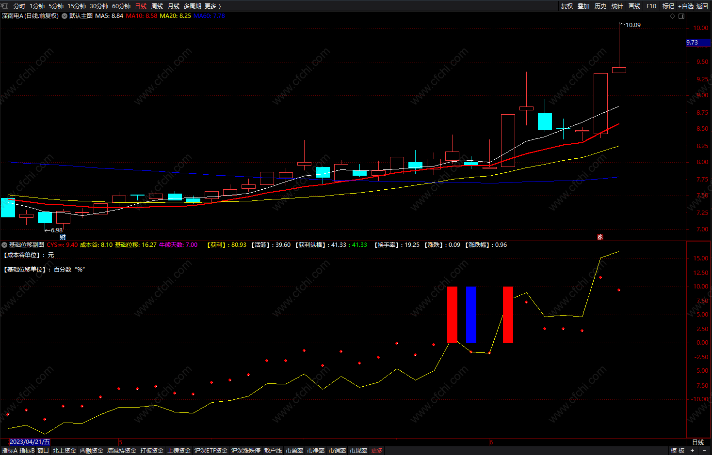Image resolution: width=712 pixels, height=455 pixels.
Task: Click the 9.73 current price tag
Action: (x=698, y=43)
